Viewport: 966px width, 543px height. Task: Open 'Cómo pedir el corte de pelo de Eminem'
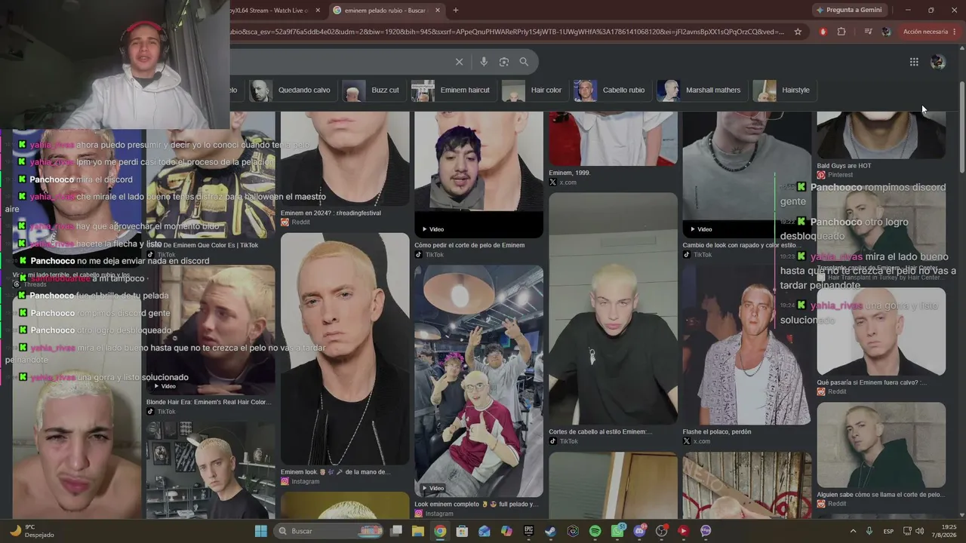point(469,245)
